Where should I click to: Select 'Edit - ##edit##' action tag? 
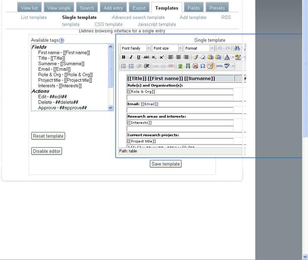[x=52, y=97]
